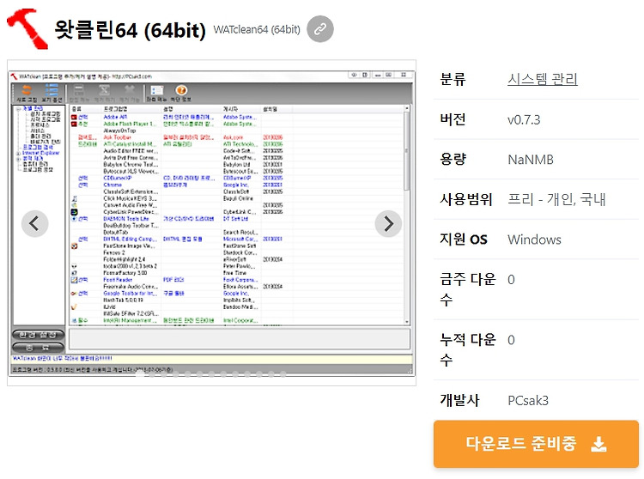Select the developer name PCsak3
This screenshot has height=479, width=644.
point(528,401)
